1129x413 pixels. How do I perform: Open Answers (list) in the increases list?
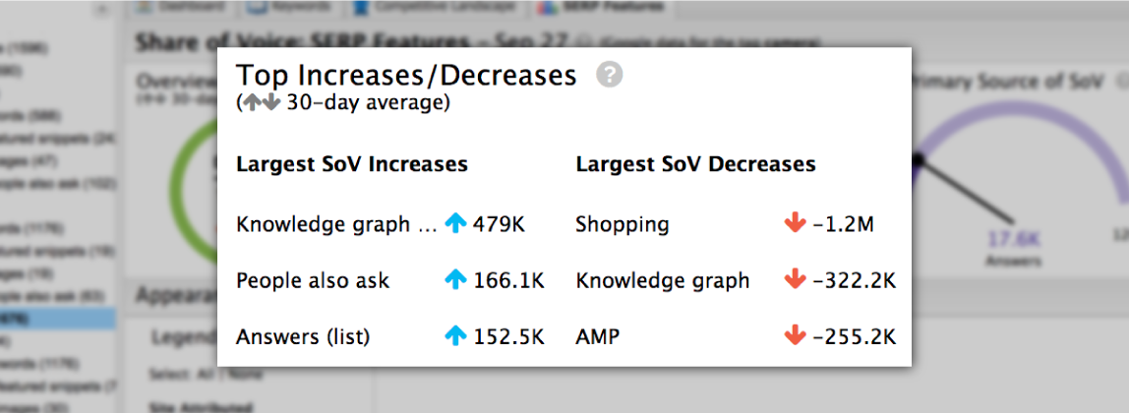(x=303, y=336)
